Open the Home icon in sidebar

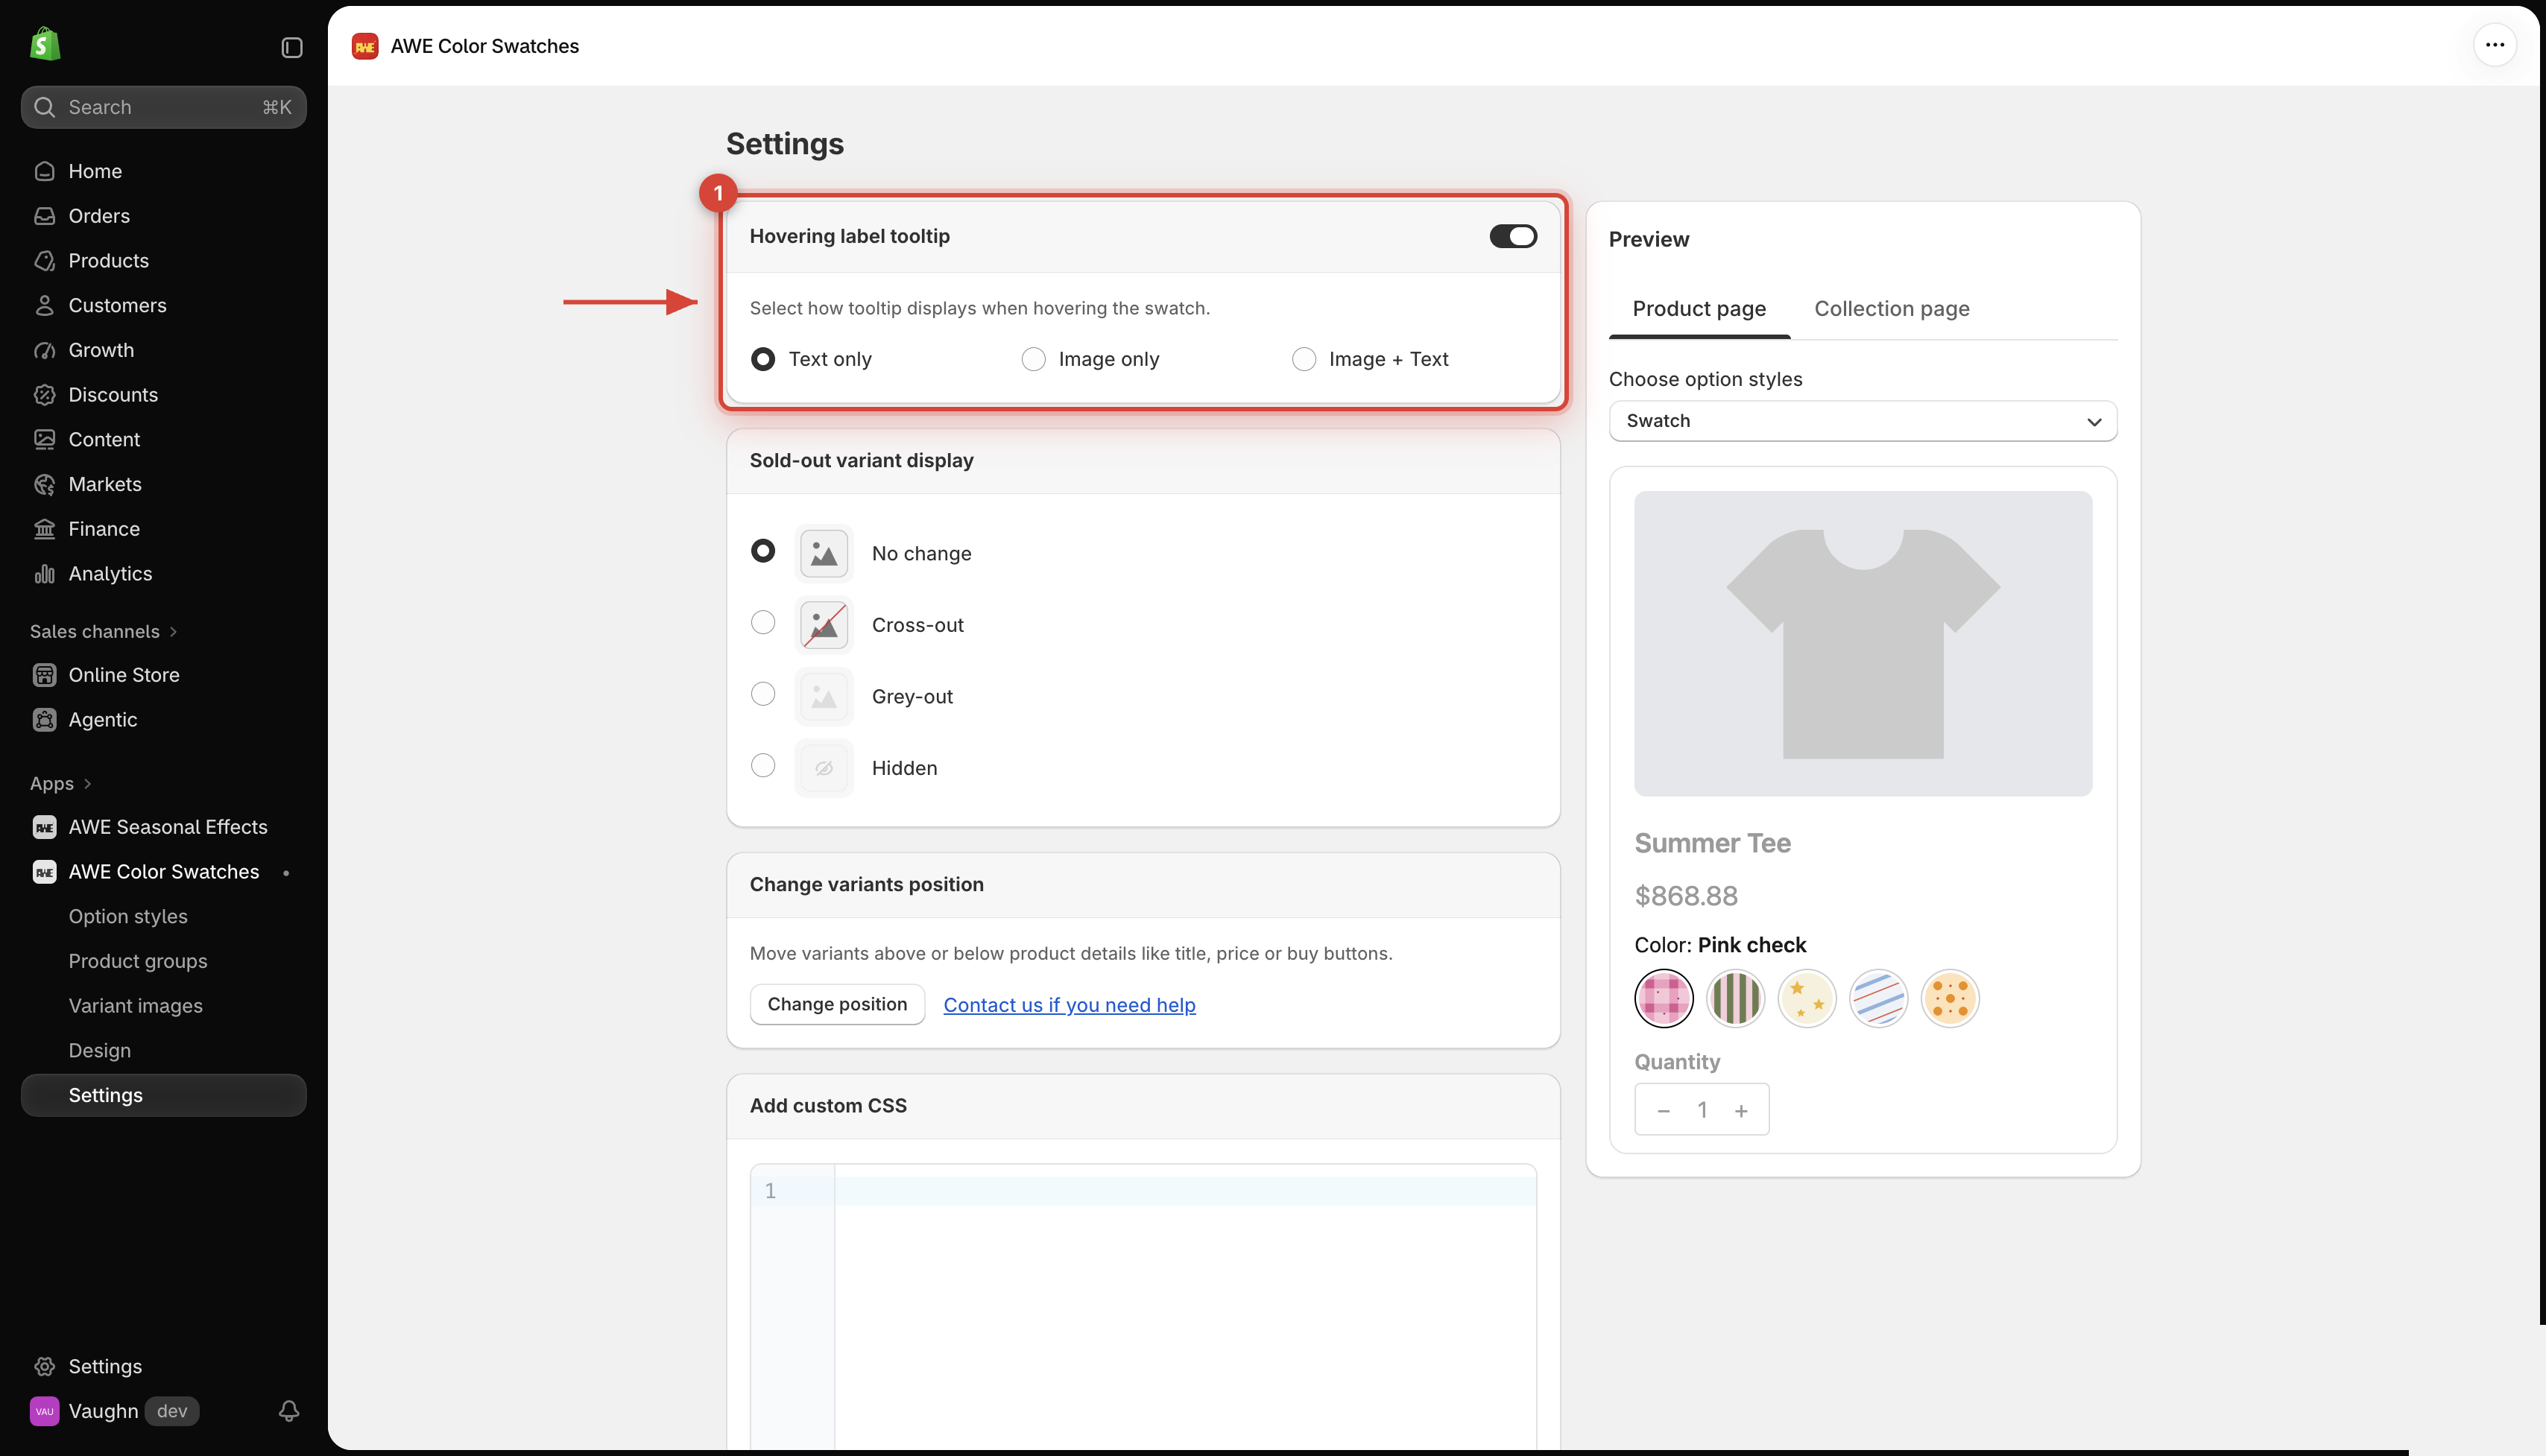click(x=44, y=171)
